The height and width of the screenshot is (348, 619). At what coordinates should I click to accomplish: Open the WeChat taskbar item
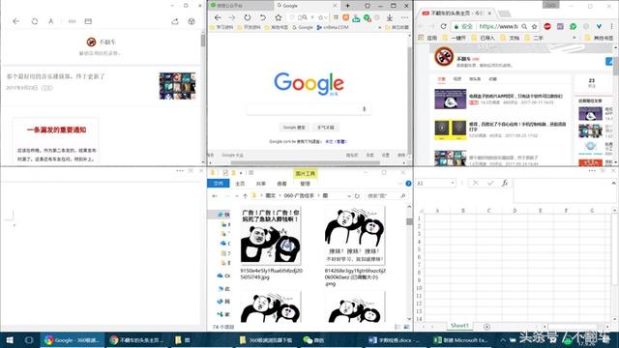click(x=313, y=340)
